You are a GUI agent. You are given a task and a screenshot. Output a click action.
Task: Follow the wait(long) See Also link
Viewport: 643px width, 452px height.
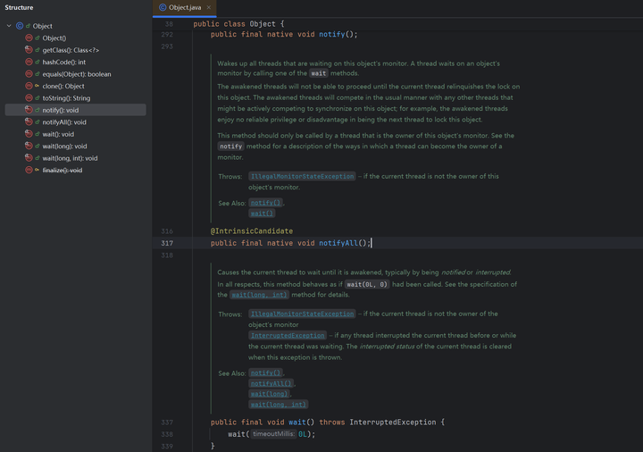click(269, 394)
